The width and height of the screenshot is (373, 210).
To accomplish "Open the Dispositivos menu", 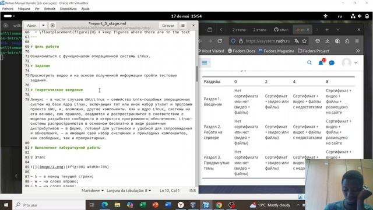I will pyautogui.click(x=68, y=9).
